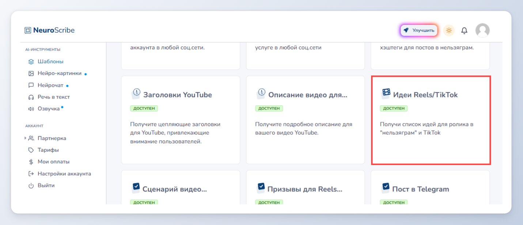Open the Шаблоны menu item
Image resolution: width=523 pixels, height=225 pixels.
click(50, 62)
